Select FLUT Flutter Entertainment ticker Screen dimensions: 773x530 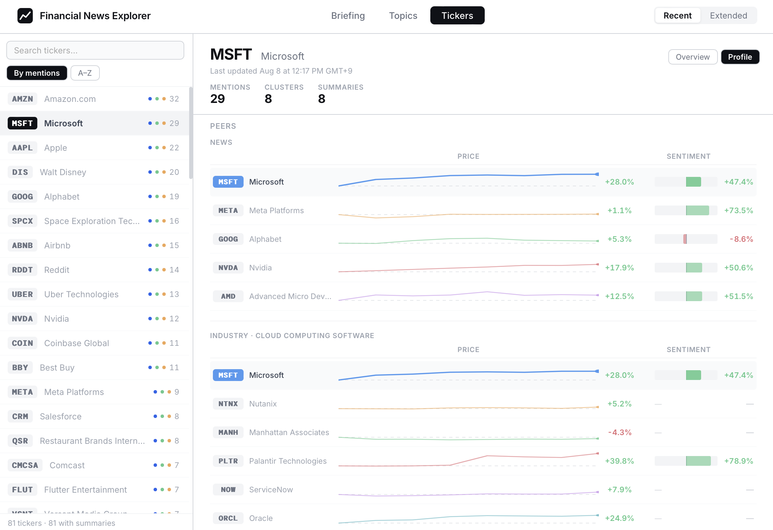tap(95, 490)
